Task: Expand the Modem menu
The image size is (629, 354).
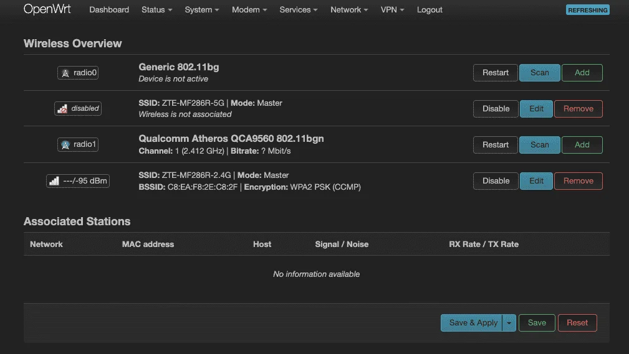Action: point(249,9)
